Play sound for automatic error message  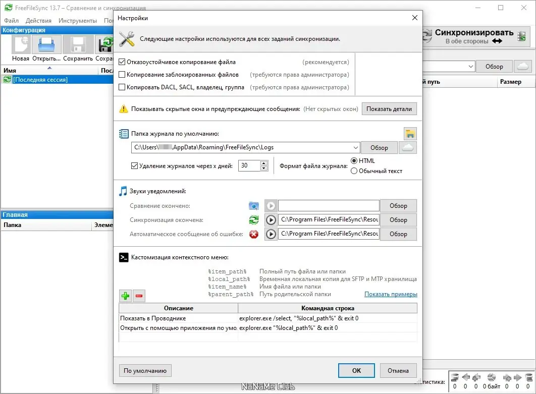pyautogui.click(x=271, y=234)
